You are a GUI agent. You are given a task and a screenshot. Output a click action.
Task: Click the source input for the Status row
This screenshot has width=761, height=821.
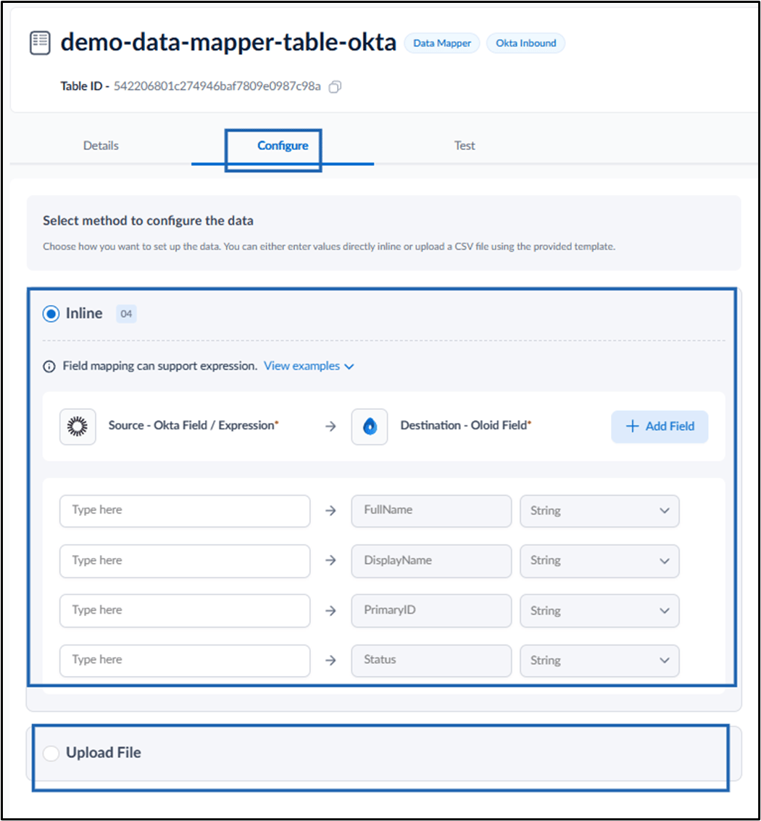185,660
